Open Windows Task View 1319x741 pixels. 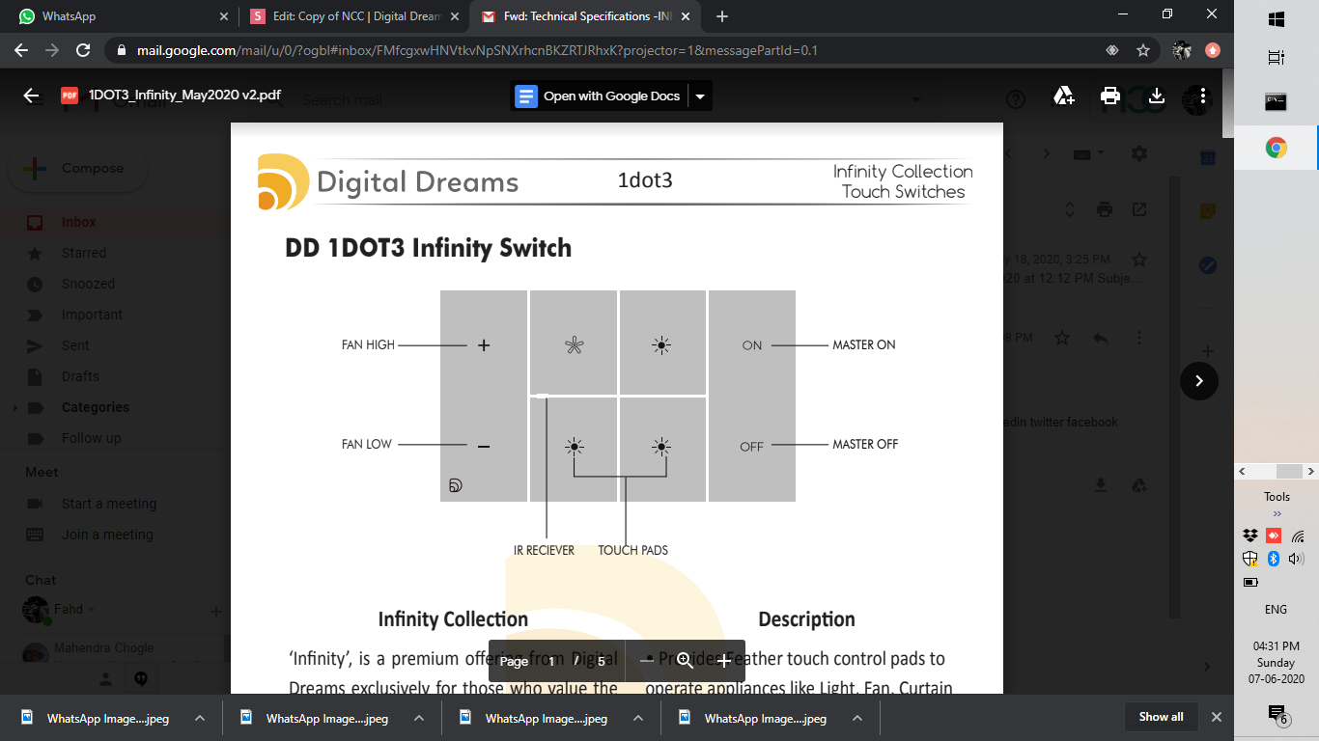(1277, 58)
